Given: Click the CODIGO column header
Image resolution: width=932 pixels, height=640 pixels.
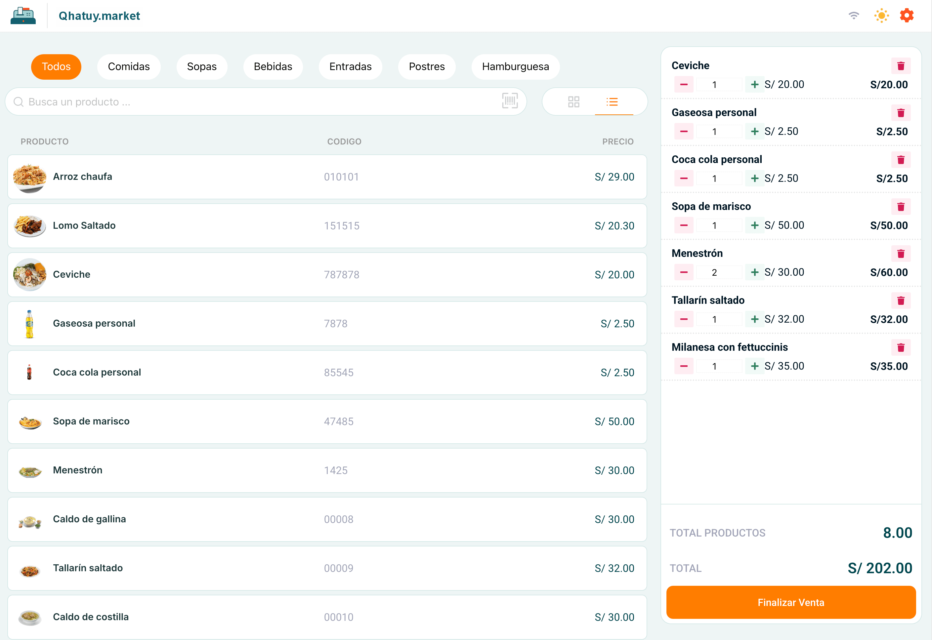Looking at the screenshot, I should pyautogui.click(x=344, y=141).
